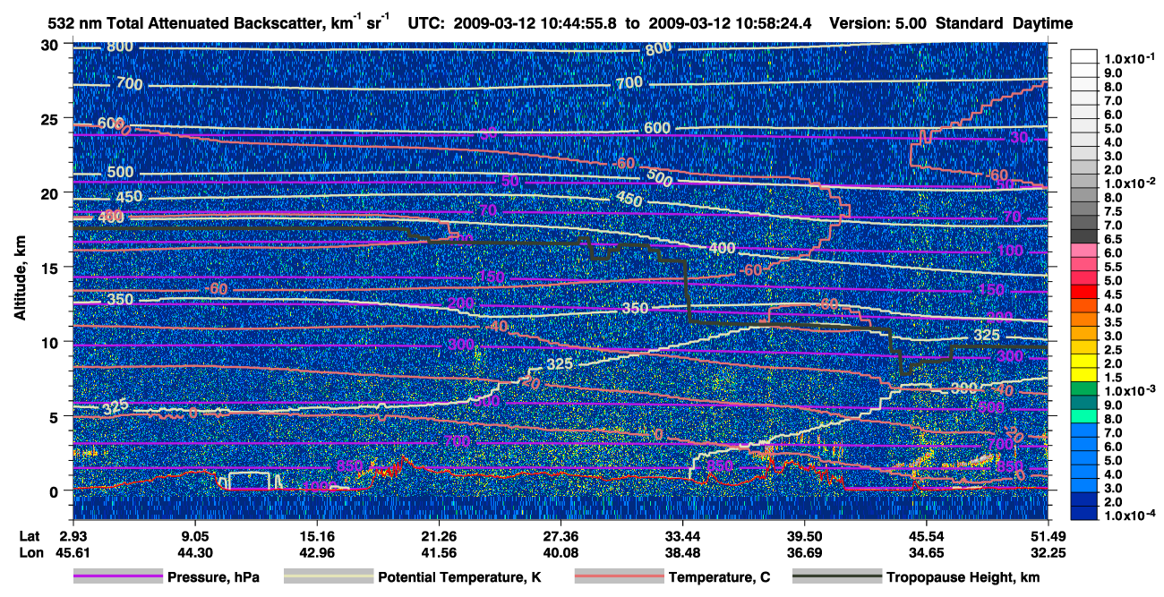Image resolution: width=1164 pixels, height=597 pixels.
Task: Click the colorbar label '5.5'
Action: [x=1114, y=267]
